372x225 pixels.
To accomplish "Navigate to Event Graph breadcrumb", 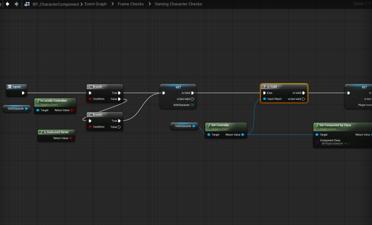I will 96,4.
